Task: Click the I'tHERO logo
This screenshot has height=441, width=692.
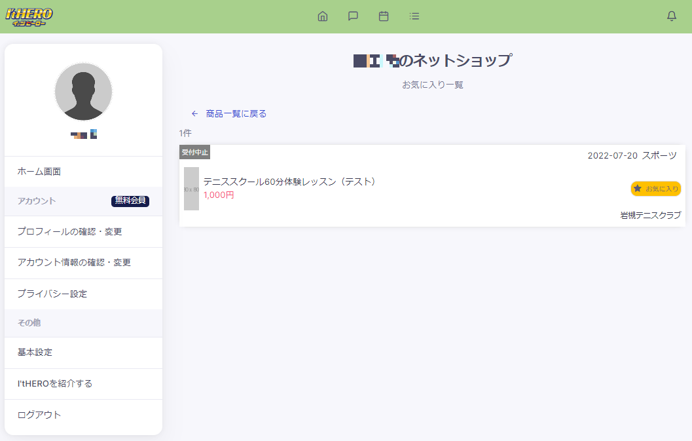Action: [29, 17]
